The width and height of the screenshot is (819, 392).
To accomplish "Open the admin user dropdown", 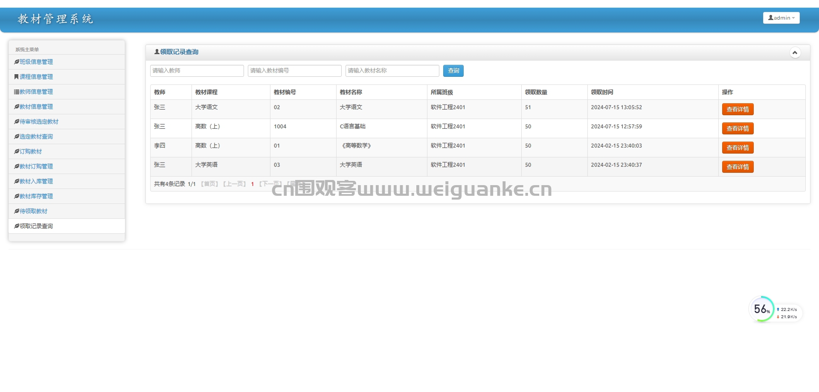I will [x=781, y=18].
